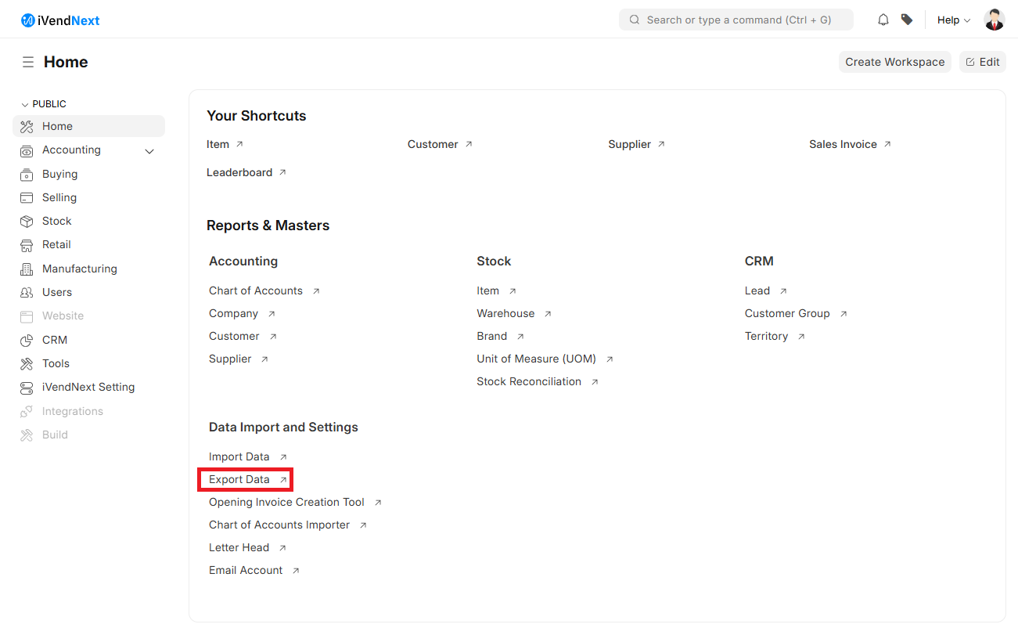Click arrow icon beside Stock Reconciliation
This screenshot has width=1018, height=635.
[595, 381]
